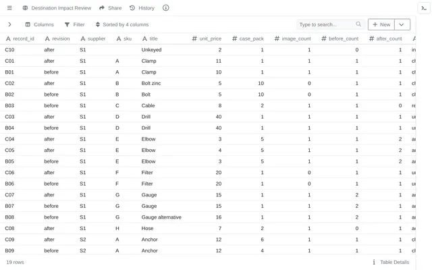Select the record_id column header
The height and width of the screenshot is (270, 432).
[x=20, y=38]
